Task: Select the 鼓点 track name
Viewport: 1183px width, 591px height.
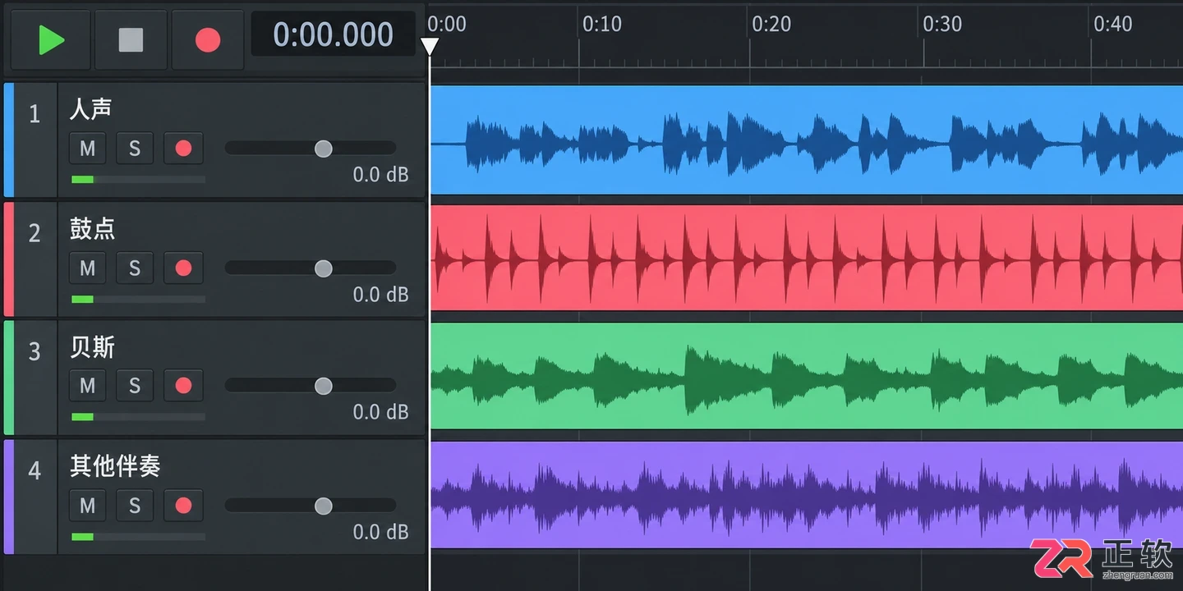Action: click(92, 228)
